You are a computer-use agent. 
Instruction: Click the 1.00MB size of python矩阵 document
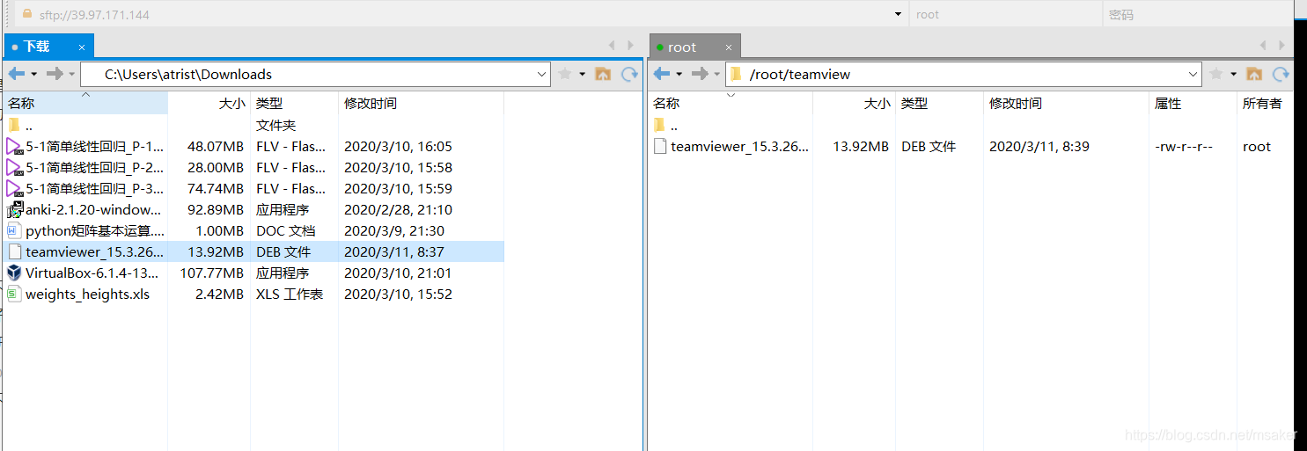point(219,231)
